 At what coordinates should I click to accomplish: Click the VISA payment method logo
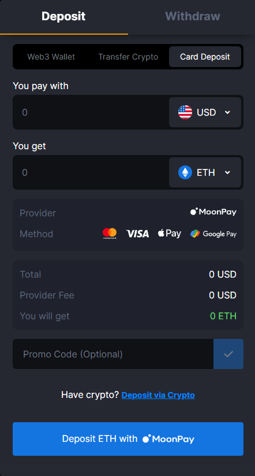[137, 234]
